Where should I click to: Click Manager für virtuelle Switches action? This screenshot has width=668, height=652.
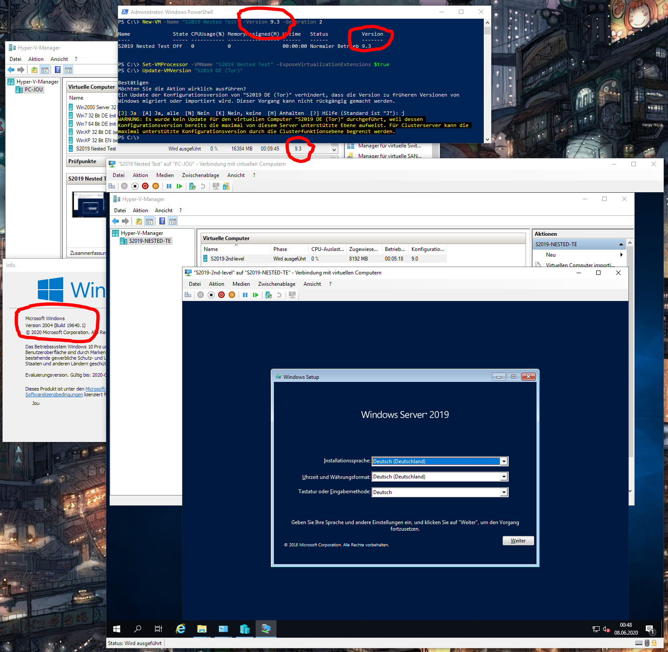389,146
